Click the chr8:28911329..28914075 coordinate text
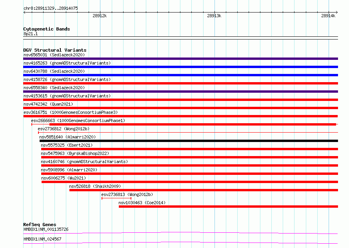This screenshot has height=248, width=349. pyautogui.click(x=51, y=8)
